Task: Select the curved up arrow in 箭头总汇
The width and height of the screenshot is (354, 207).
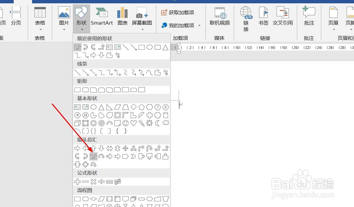Action: (x=94, y=156)
